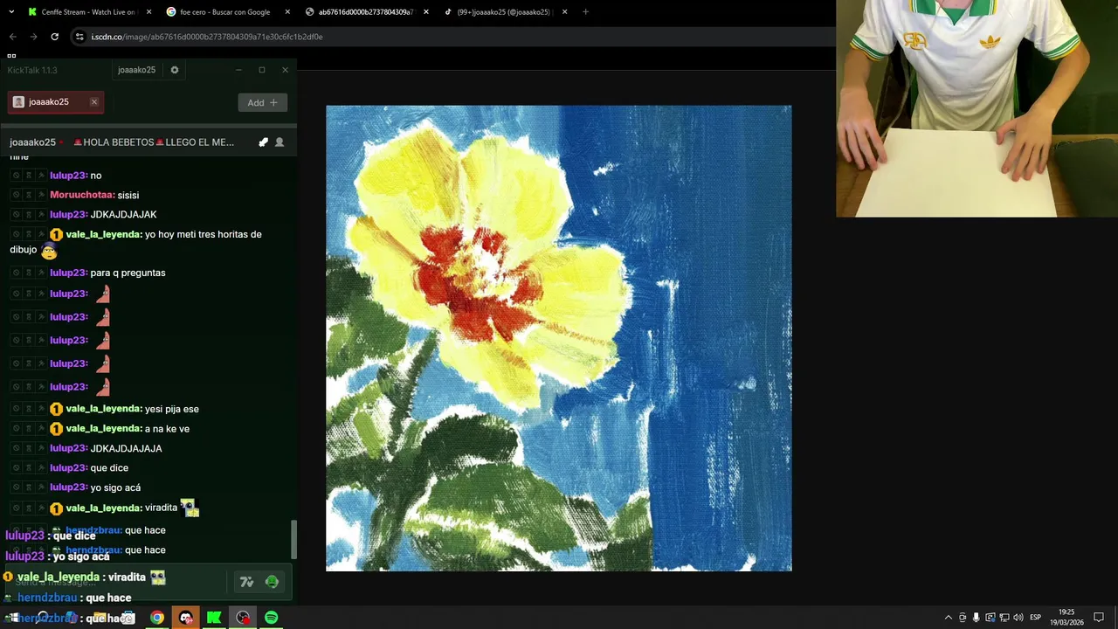Open Discord from taskbar

pos(185,618)
